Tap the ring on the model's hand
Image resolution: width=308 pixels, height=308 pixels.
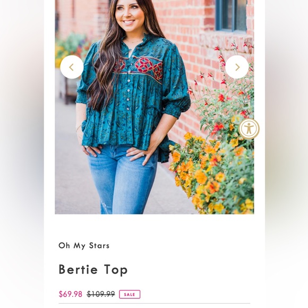(142, 155)
